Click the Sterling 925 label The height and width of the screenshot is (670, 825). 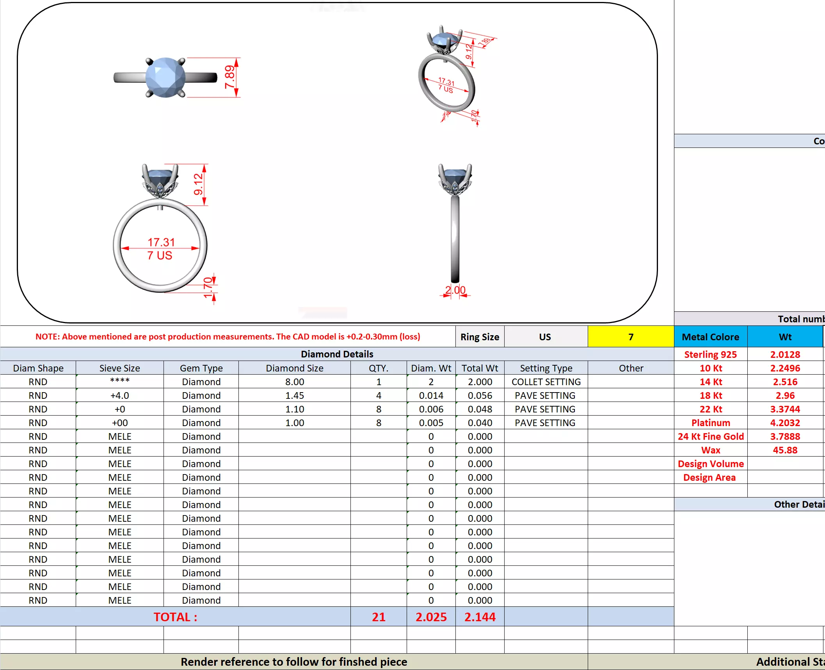(710, 355)
